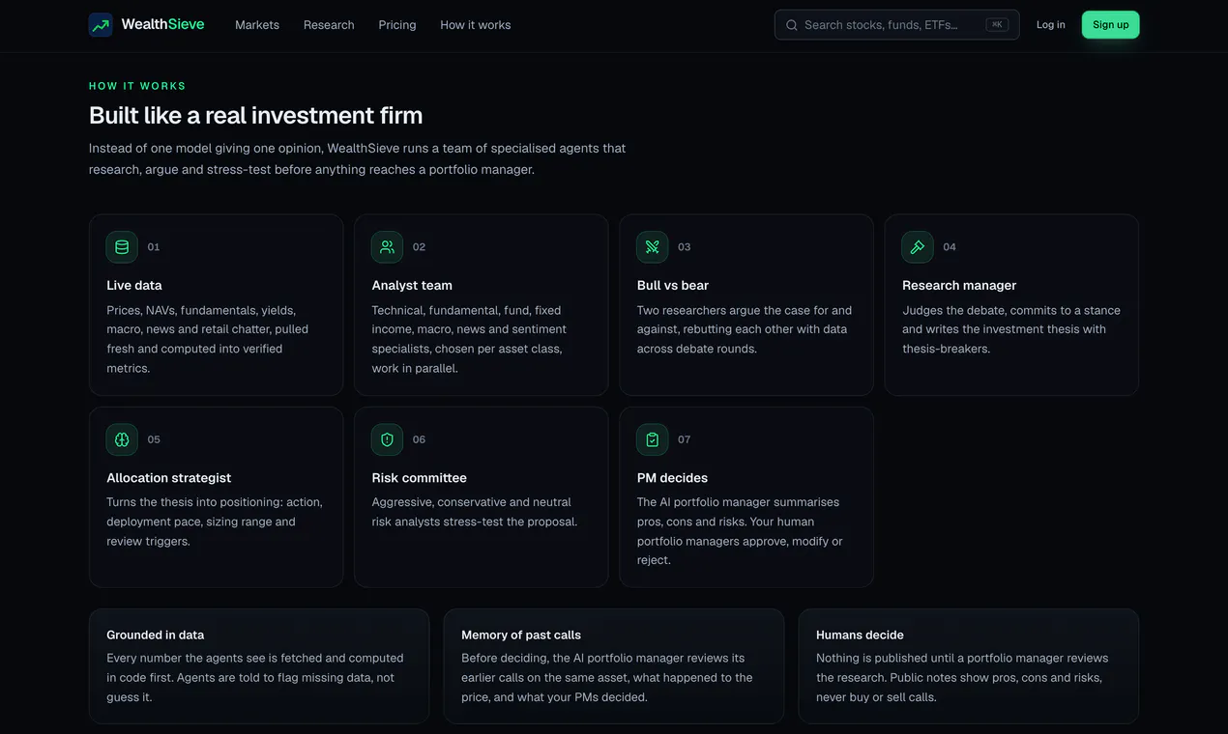Click the description starting 'The AI portfolio manager summarises'
The image size is (1228, 734).
tap(740, 531)
